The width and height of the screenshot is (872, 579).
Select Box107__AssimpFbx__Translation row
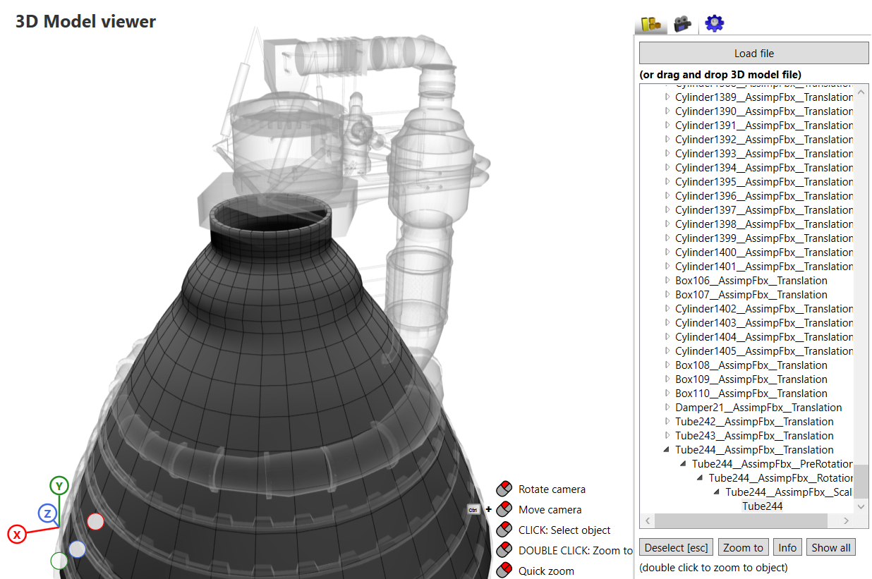[751, 294]
